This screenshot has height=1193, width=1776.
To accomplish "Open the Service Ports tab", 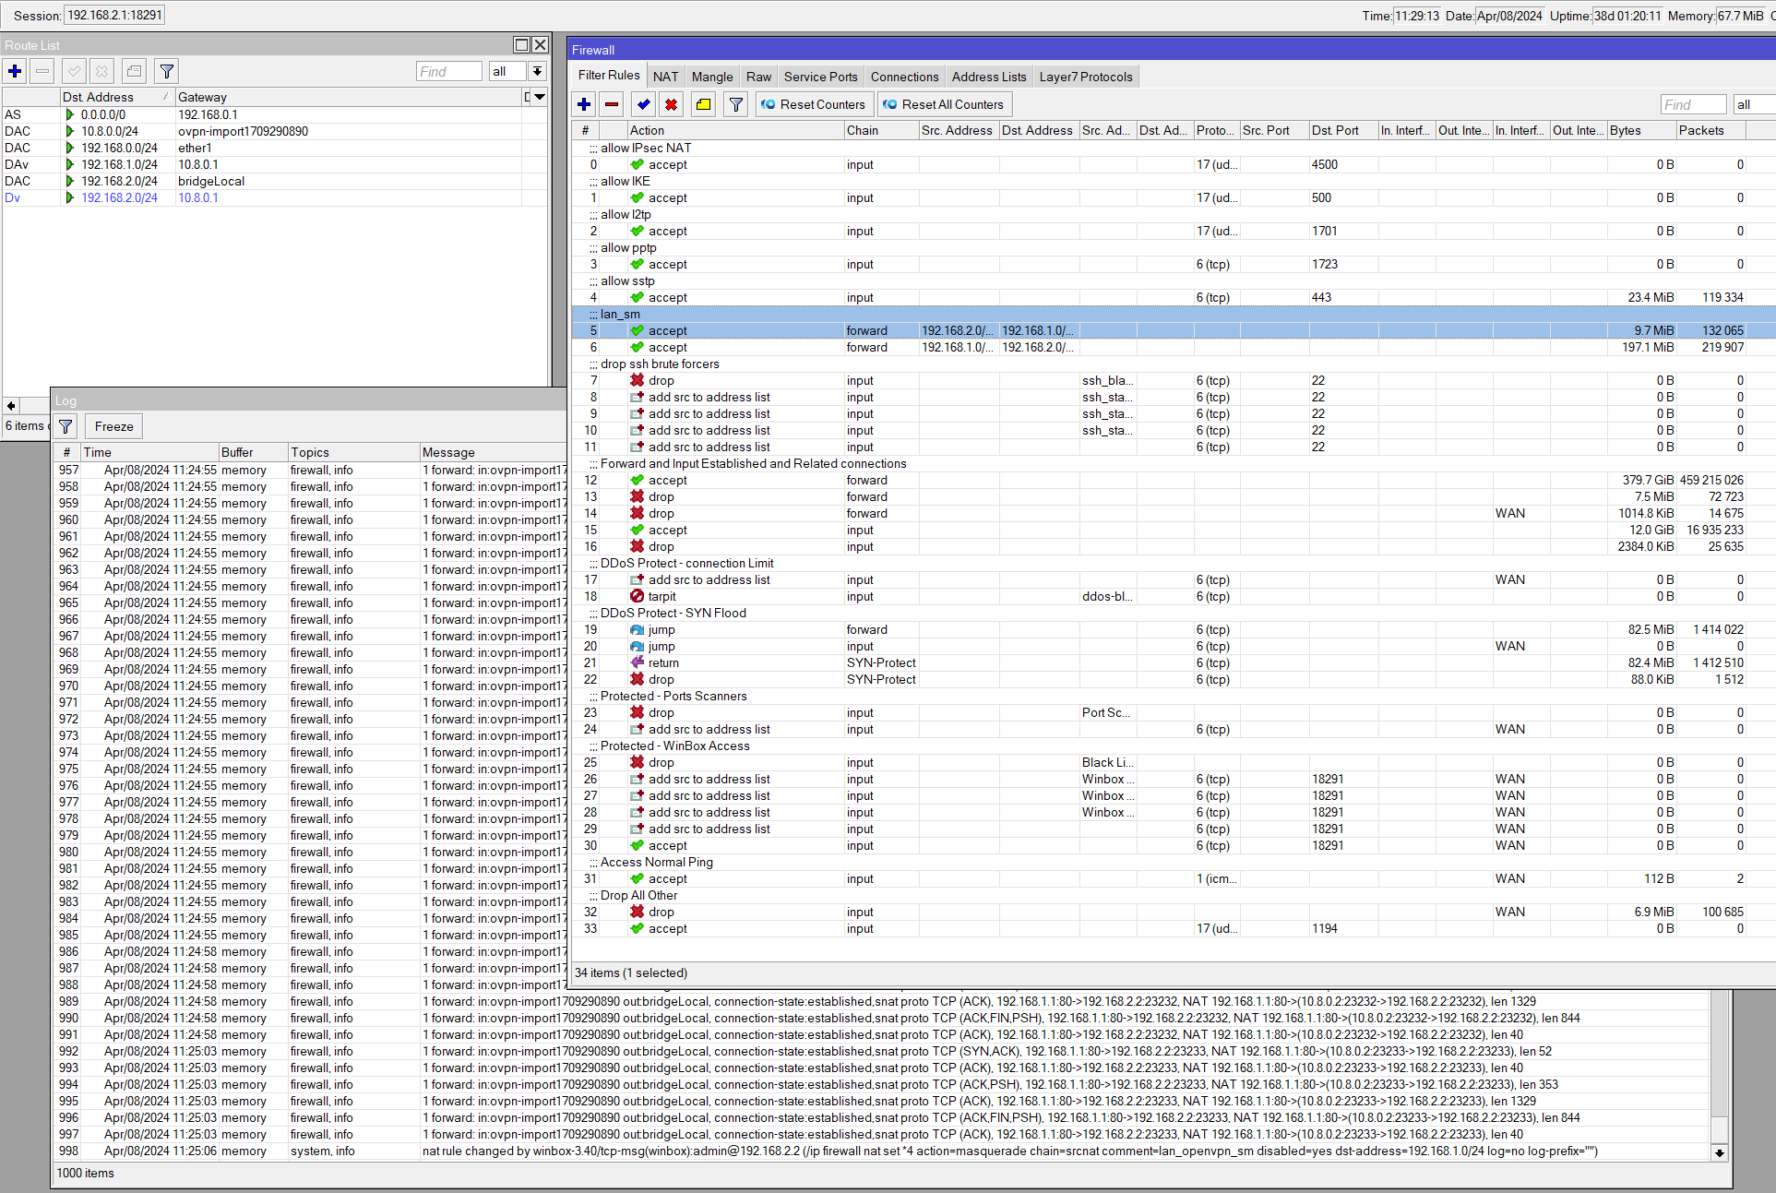I will point(820,77).
